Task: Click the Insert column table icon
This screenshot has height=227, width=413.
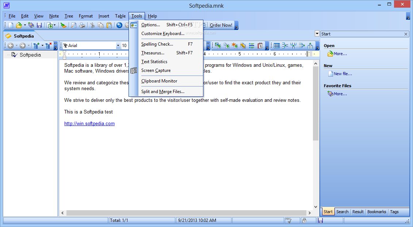Action: pyautogui.click(x=294, y=46)
